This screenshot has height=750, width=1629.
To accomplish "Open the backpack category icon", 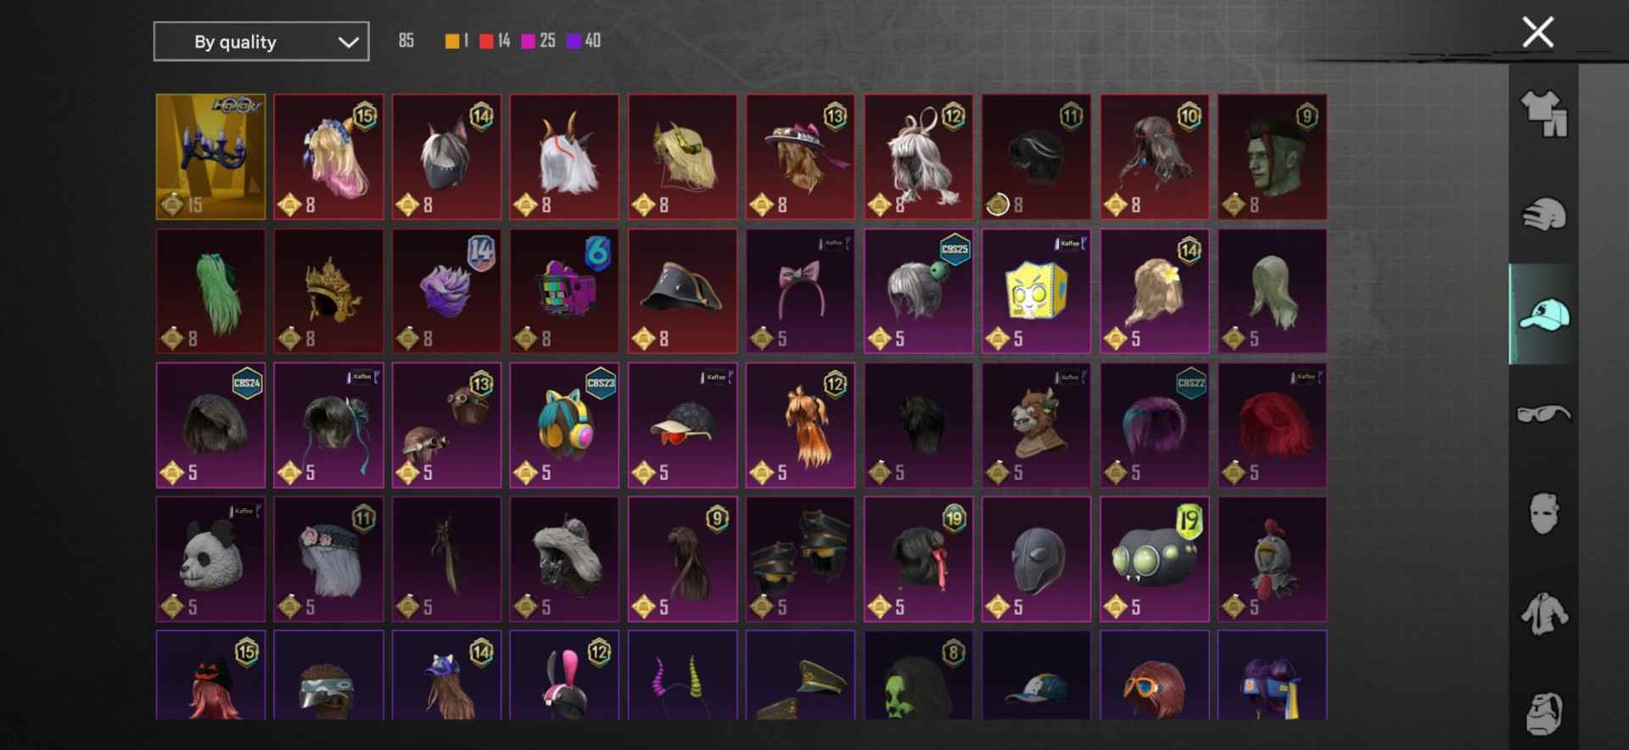I will pyautogui.click(x=1543, y=713).
